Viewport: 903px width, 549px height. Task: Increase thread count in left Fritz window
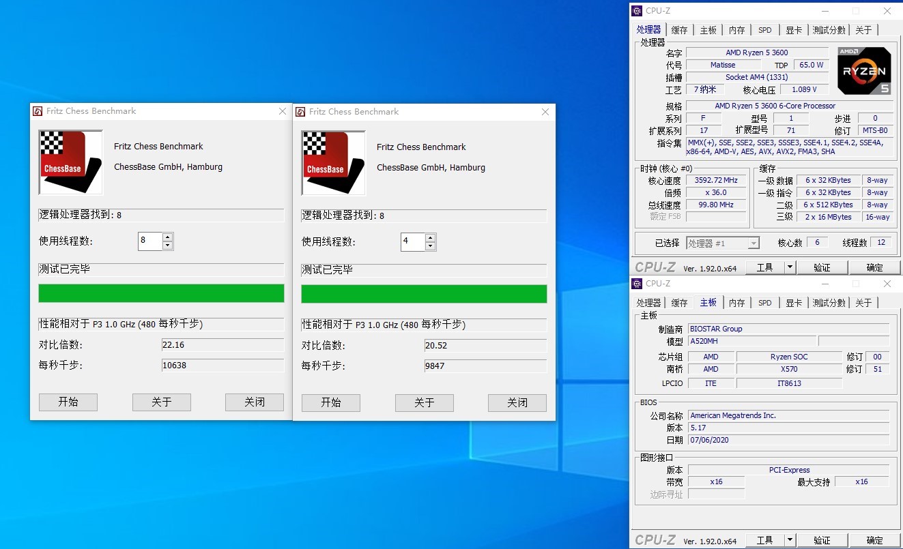[167, 237]
